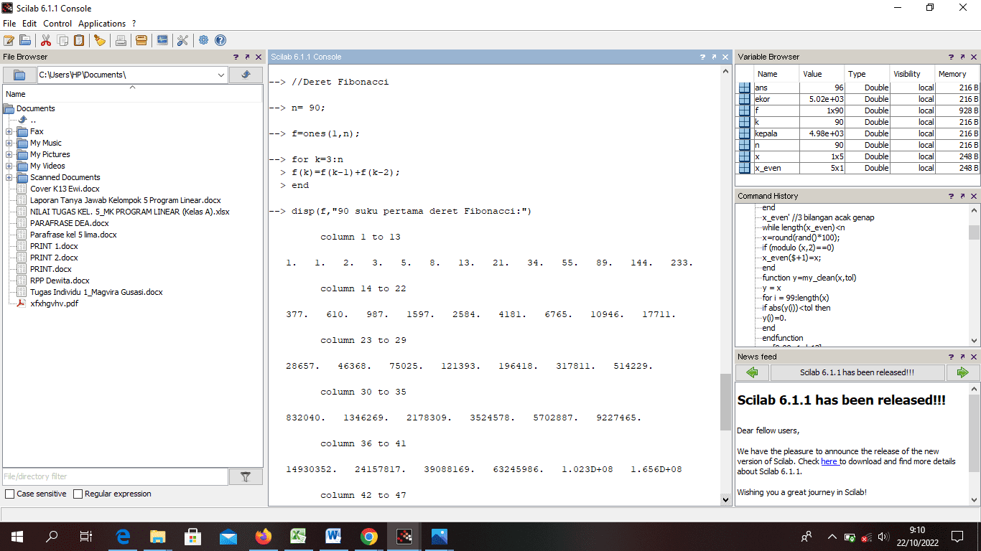This screenshot has width=981, height=551.
Task: Expand the My Music folder
Action: point(9,143)
